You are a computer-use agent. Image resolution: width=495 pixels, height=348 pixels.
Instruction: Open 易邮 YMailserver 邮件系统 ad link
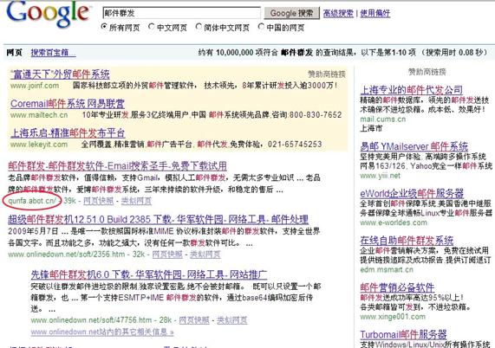(414, 146)
